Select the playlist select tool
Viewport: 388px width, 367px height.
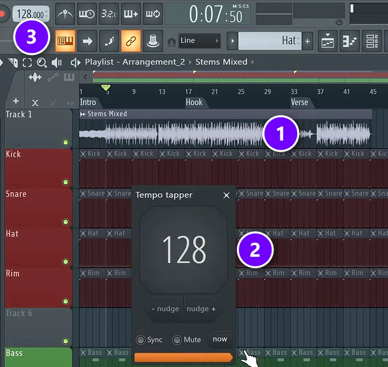27,62
